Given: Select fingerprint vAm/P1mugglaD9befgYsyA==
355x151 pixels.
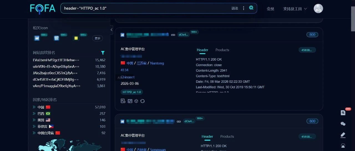Looking at the screenshot, I should tap(57, 86).
